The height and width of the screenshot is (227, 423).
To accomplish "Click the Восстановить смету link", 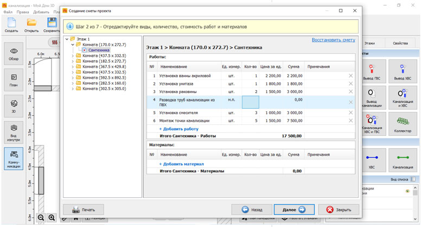I will pyautogui.click(x=333, y=40).
